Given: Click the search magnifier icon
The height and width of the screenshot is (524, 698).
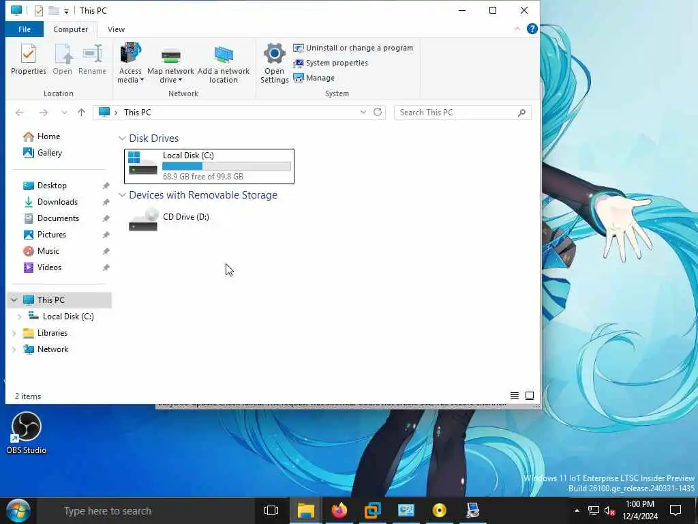Looking at the screenshot, I should pos(521,113).
